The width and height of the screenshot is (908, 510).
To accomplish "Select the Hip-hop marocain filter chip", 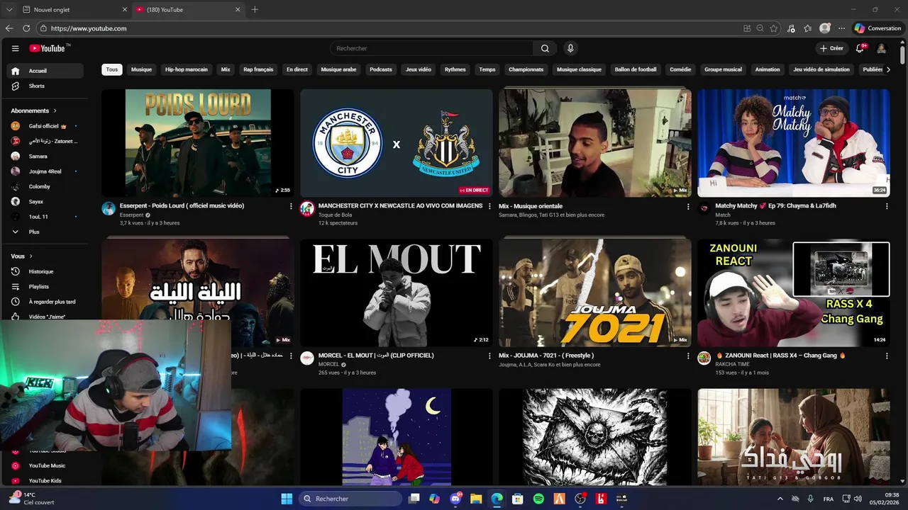I will 187,69.
